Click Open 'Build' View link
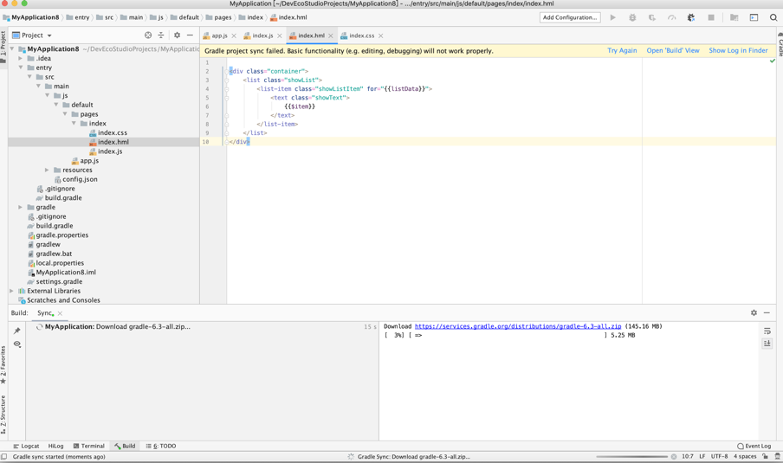The image size is (783, 463). (673, 51)
